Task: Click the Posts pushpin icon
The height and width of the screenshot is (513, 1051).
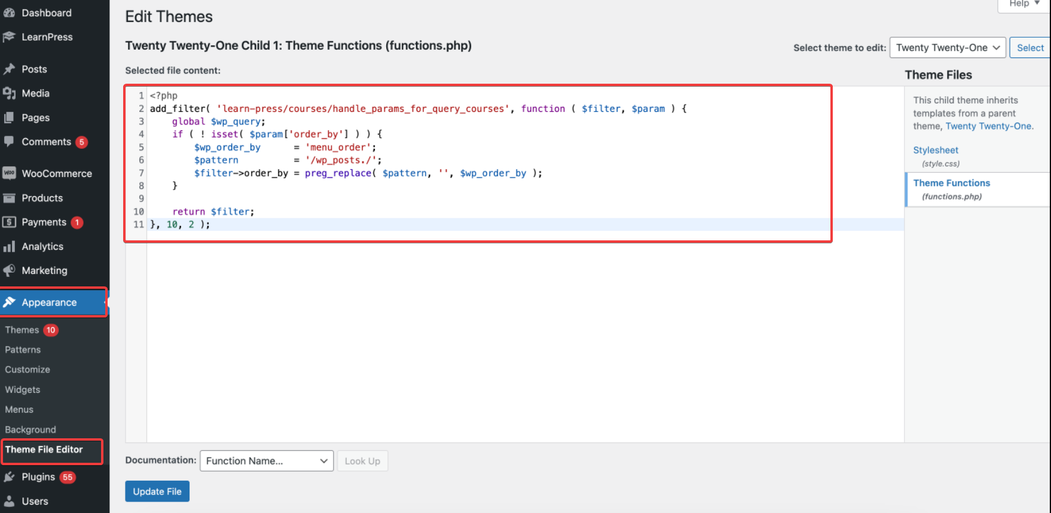Action: pos(9,69)
